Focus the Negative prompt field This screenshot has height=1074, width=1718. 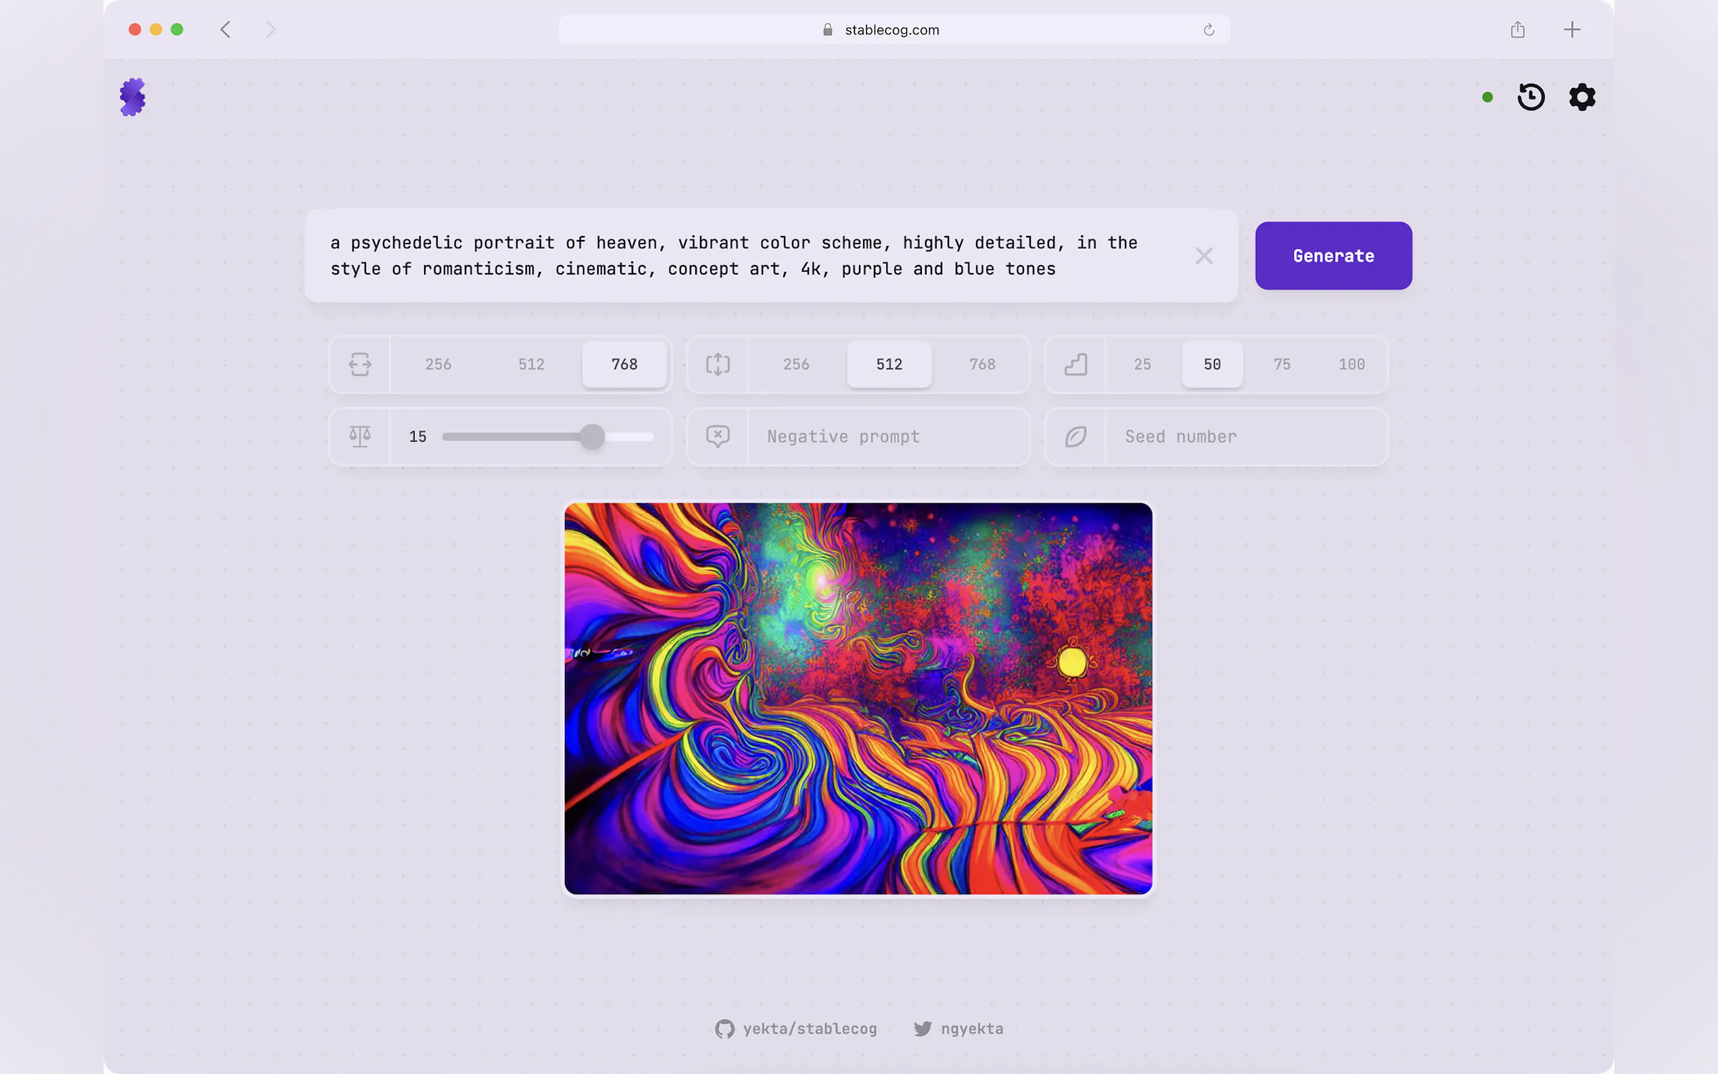point(888,437)
